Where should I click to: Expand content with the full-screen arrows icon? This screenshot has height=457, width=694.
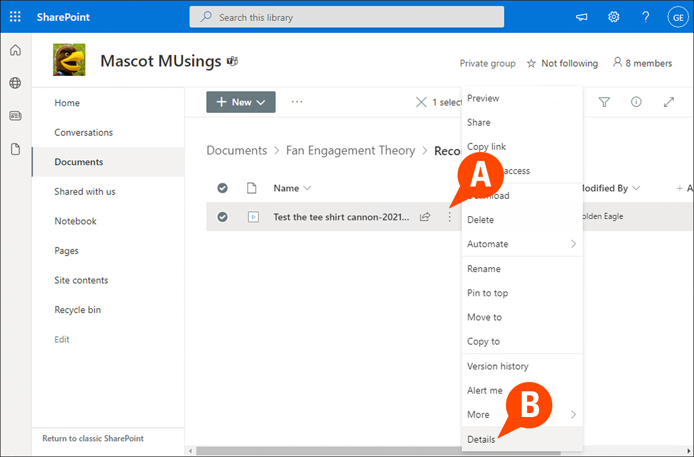(x=669, y=102)
